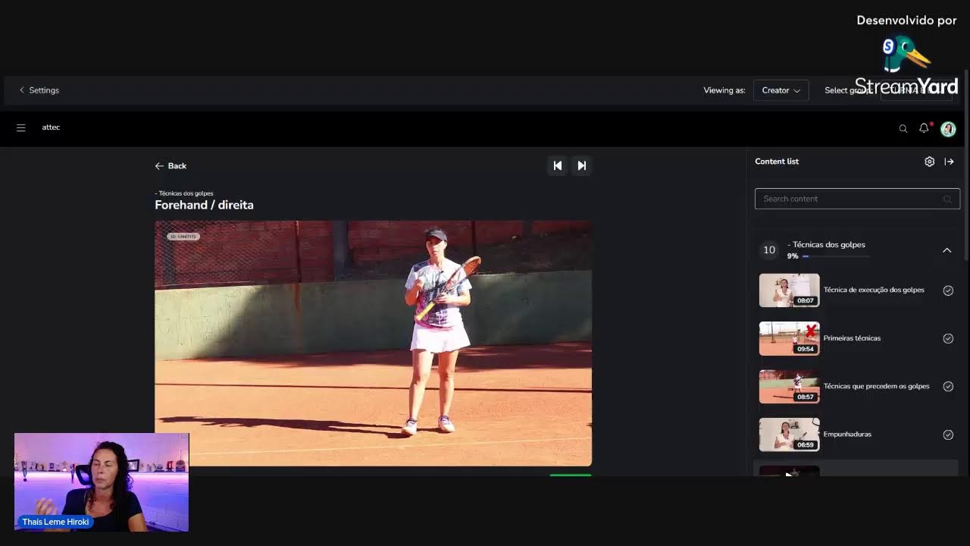970x546 pixels.
Task: Click the Forehand / direita video player
Action: coord(373,344)
